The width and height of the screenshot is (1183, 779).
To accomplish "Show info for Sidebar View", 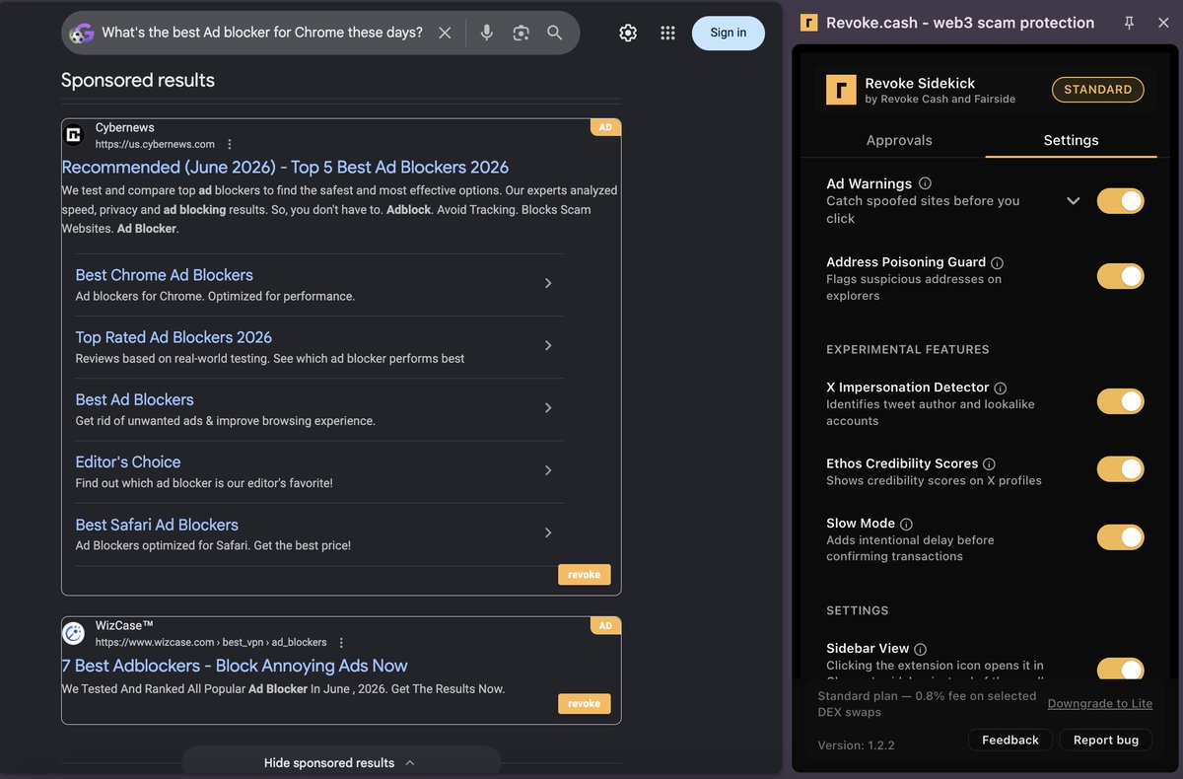I will [x=920, y=649].
